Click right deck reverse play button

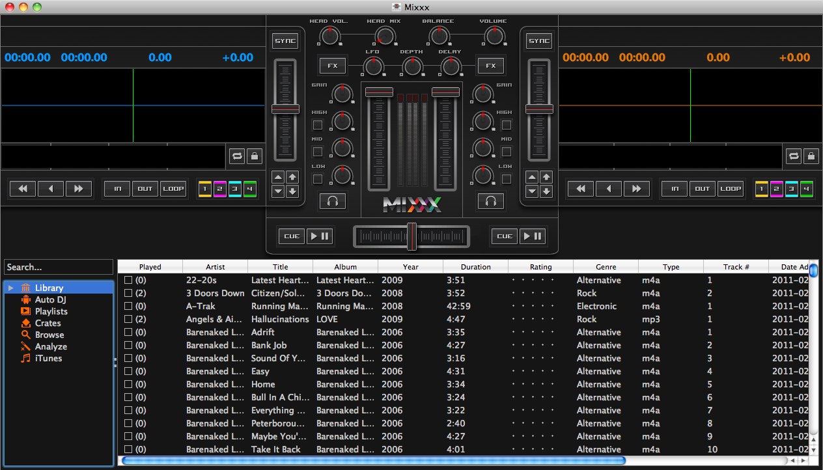coord(609,189)
